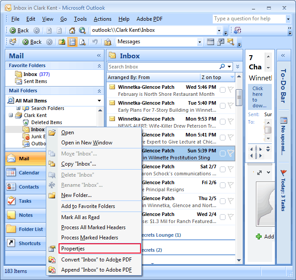This screenshot has height=280, width=296.
Task: Click the Rules and Alerts icon
Action: pos(108,42)
